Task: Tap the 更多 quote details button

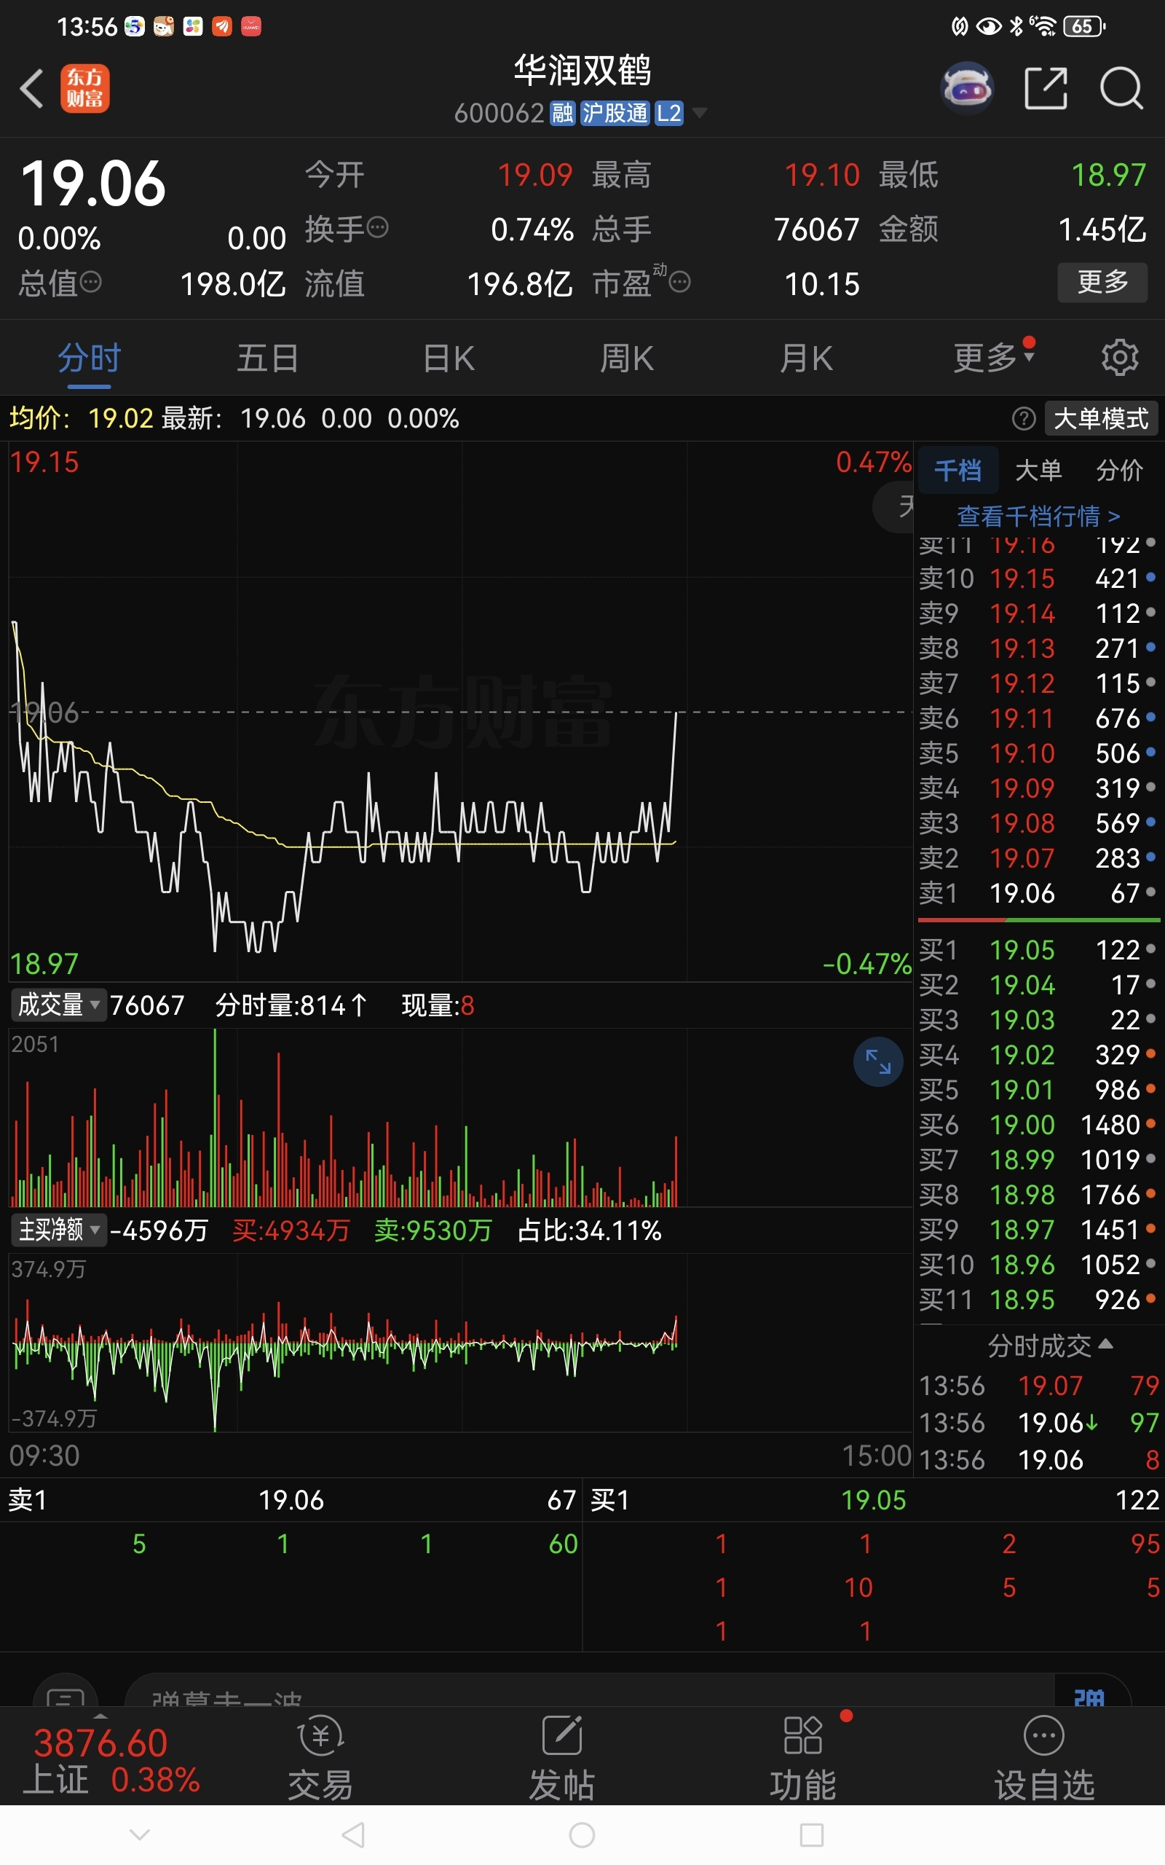Action: 1102,282
